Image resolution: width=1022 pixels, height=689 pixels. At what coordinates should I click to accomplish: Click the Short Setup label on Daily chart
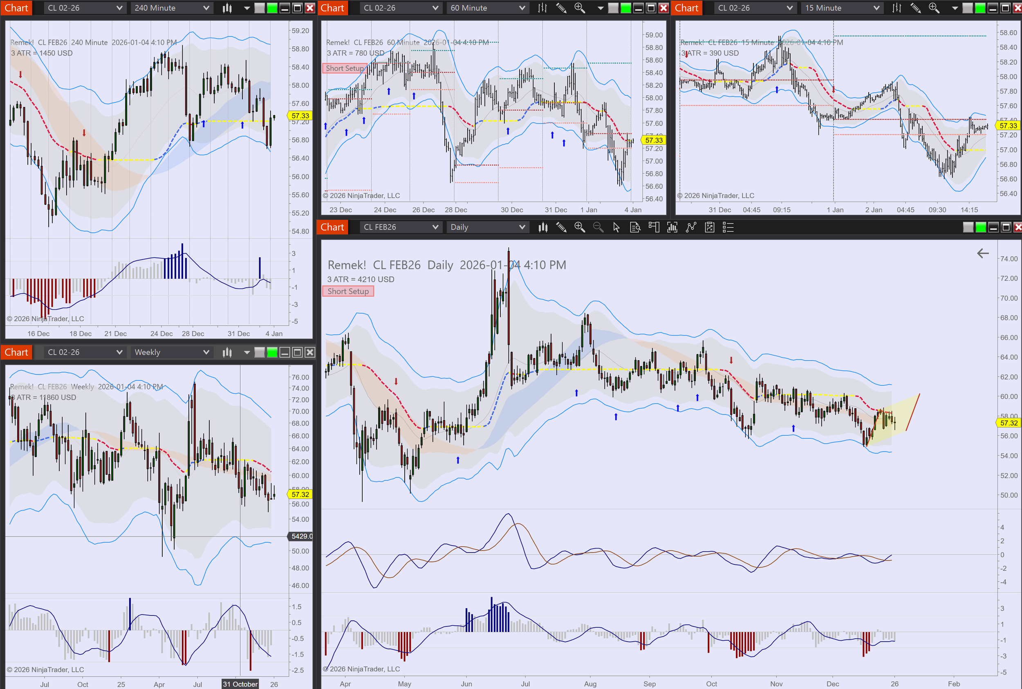[x=348, y=291]
